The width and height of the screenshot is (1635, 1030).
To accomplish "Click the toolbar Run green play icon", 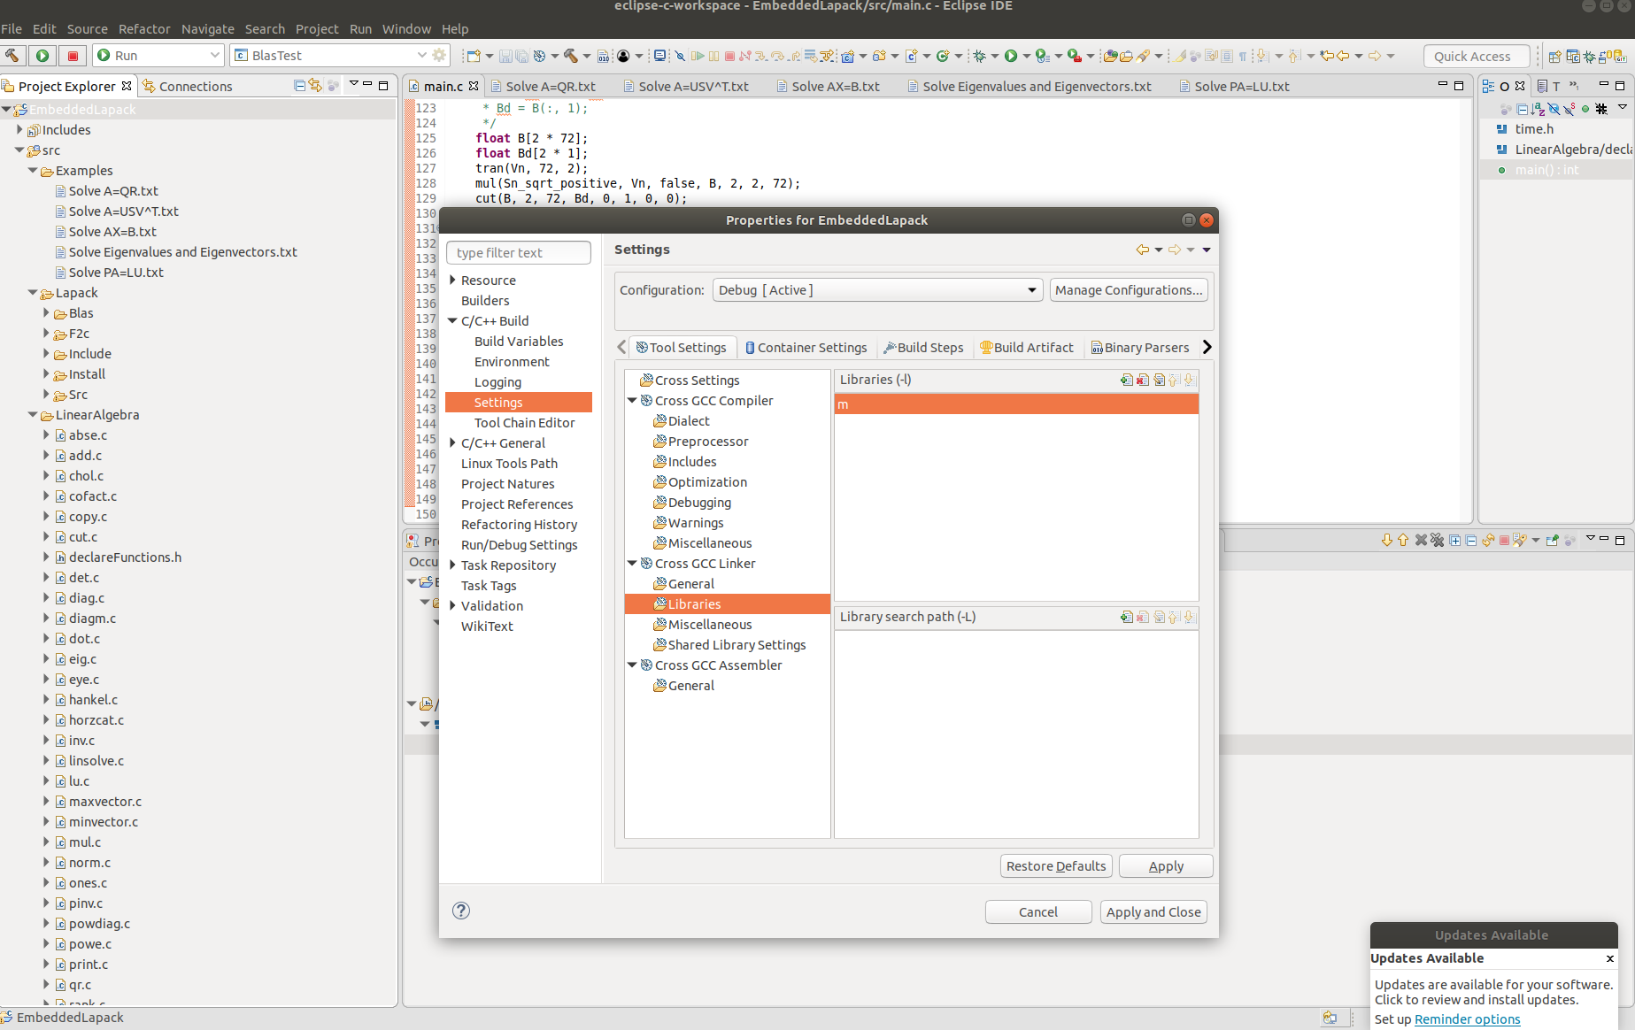I will tap(1011, 56).
